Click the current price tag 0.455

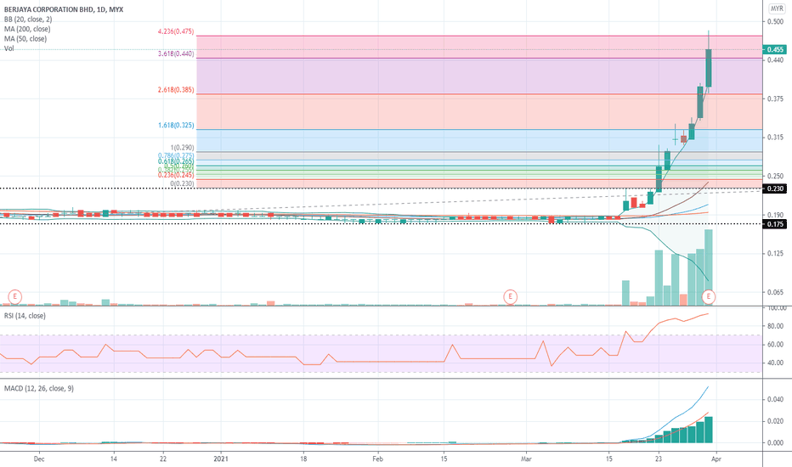[775, 49]
